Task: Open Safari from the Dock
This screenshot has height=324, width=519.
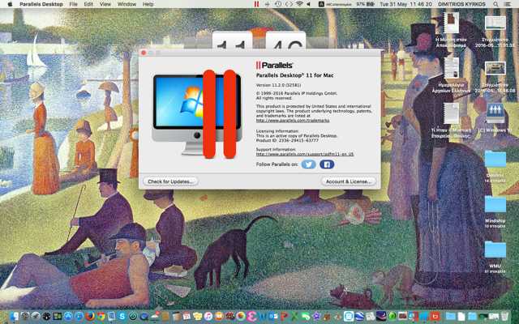Action: 79,316
